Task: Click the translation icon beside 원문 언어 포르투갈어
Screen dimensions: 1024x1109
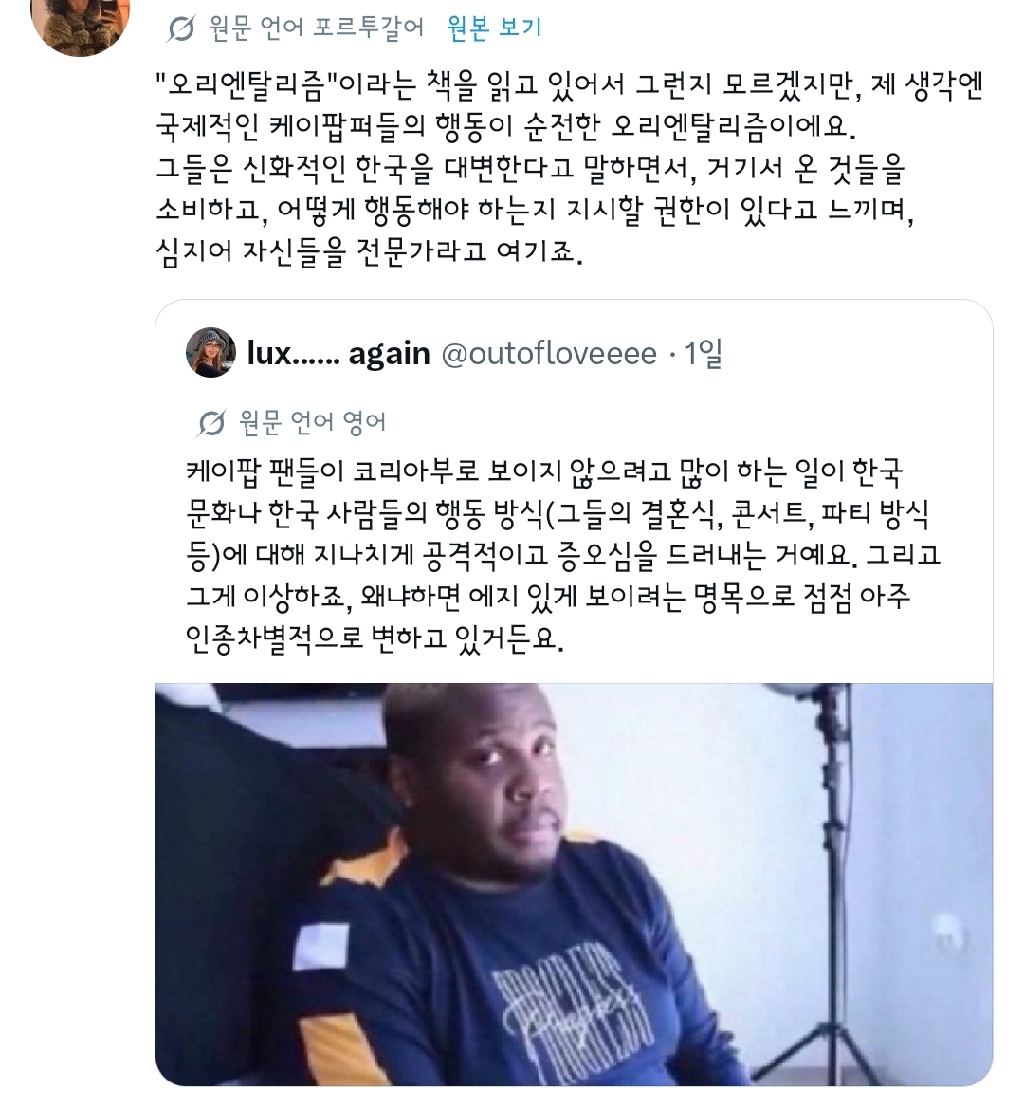Action: 181,29
